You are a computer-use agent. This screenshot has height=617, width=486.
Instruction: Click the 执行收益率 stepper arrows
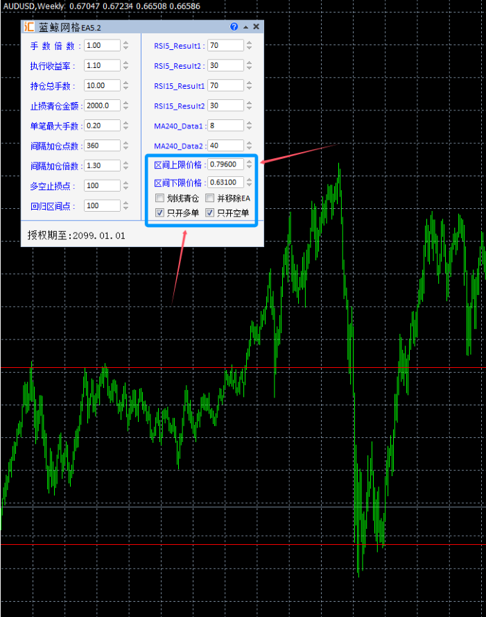point(125,66)
